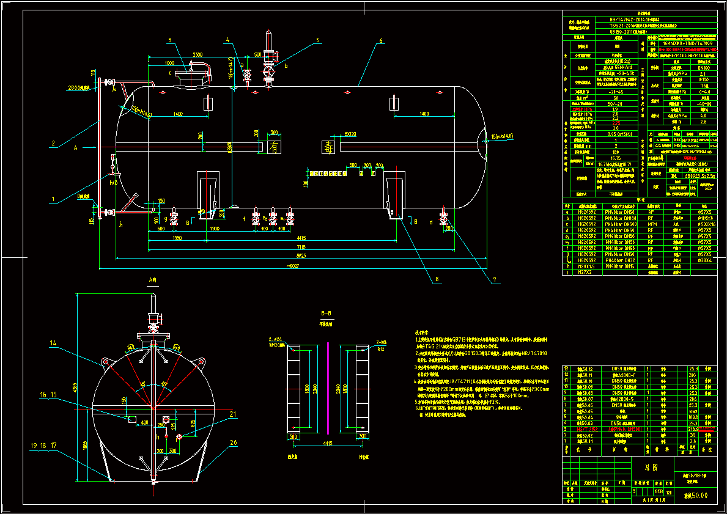This screenshot has width=727, height=514.
Task: Select the 'N20X1.5' cell in nozzle table
Action: coord(587,266)
